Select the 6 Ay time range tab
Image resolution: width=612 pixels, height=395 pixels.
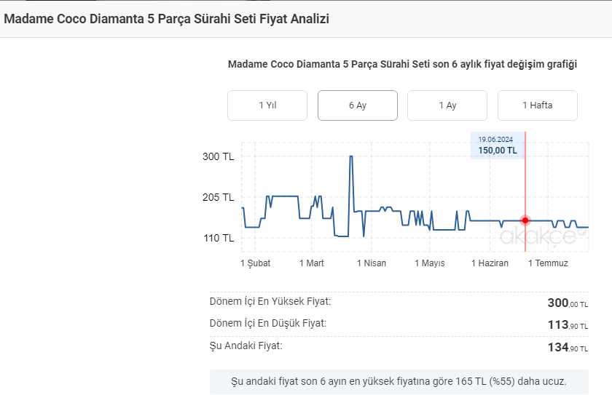(x=357, y=105)
